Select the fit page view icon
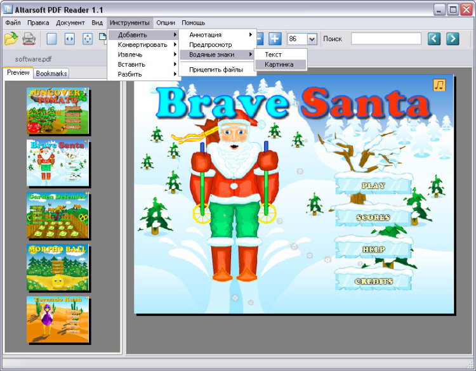 pyautogui.click(x=88, y=39)
